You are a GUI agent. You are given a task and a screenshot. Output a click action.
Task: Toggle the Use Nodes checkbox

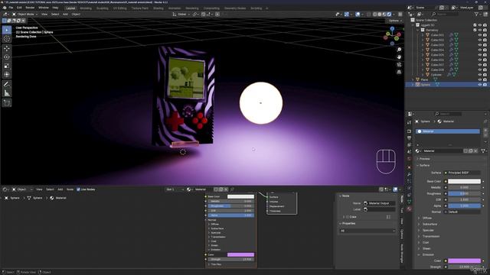[x=78, y=189]
